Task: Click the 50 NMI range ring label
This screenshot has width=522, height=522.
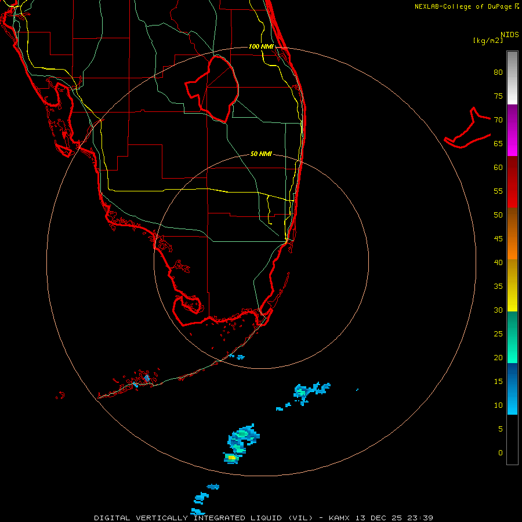Action: click(x=261, y=154)
